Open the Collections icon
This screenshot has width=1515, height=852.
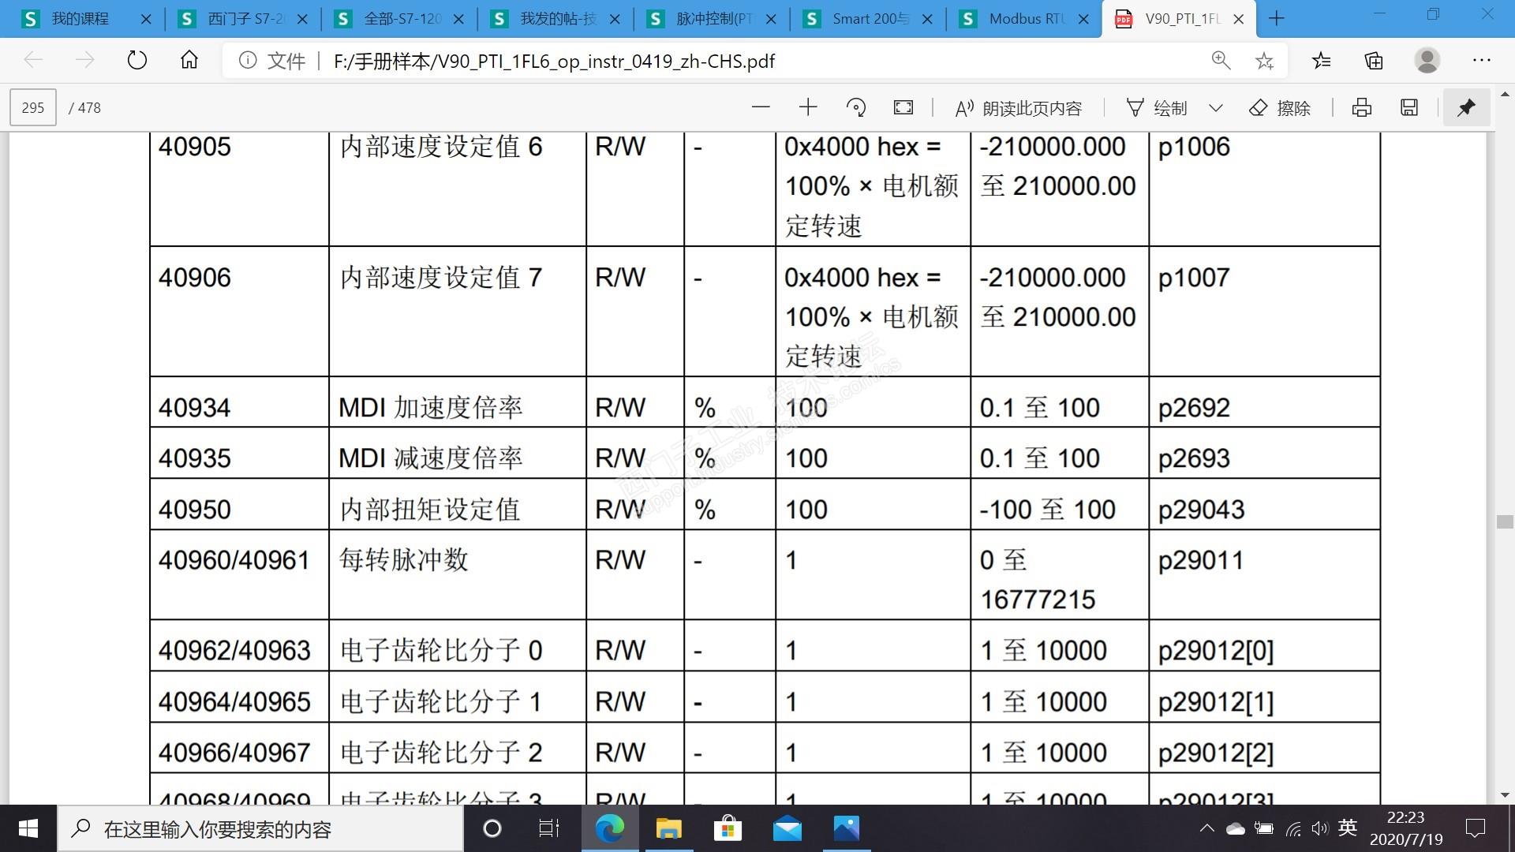pyautogui.click(x=1374, y=61)
